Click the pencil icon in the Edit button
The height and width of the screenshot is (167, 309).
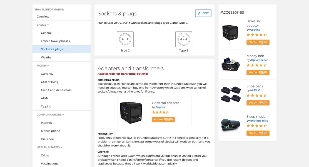[x=199, y=13]
